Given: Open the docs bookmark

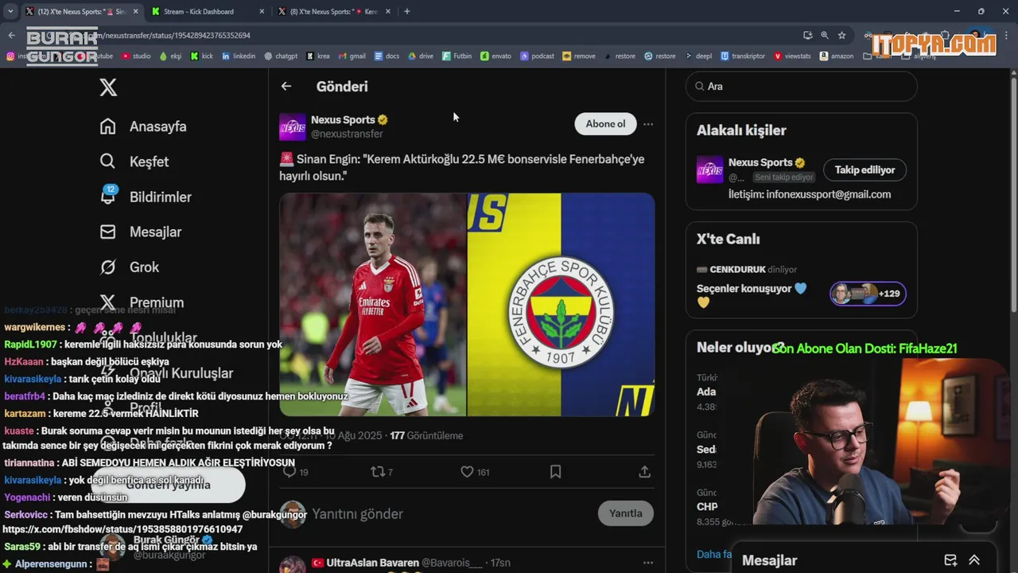Looking at the screenshot, I should click(387, 57).
